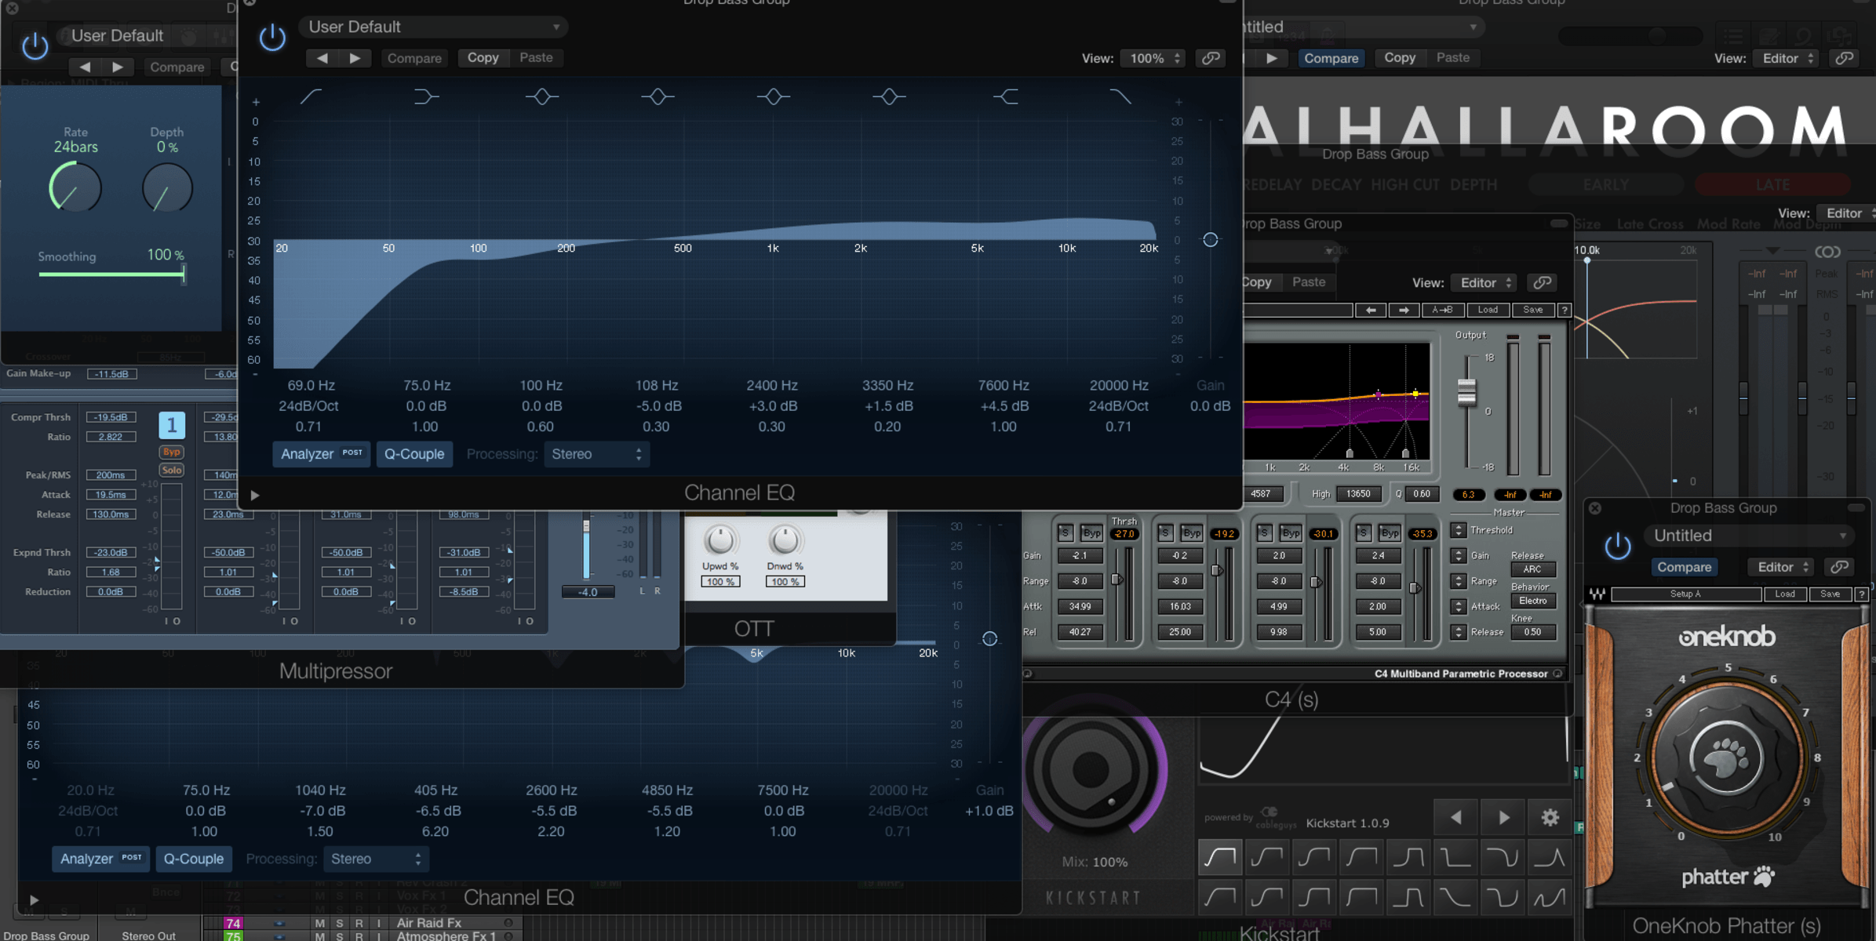Toggle power button of front Channel EQ
The width and height of the screenshot is (1876, 941).
(x=272, y=37)
